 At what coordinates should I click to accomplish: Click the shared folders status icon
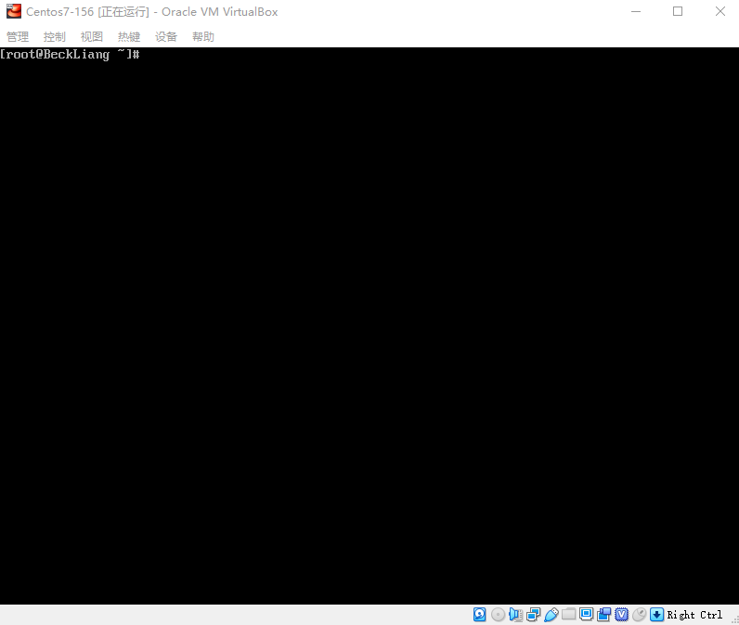(x=569, y=614)
